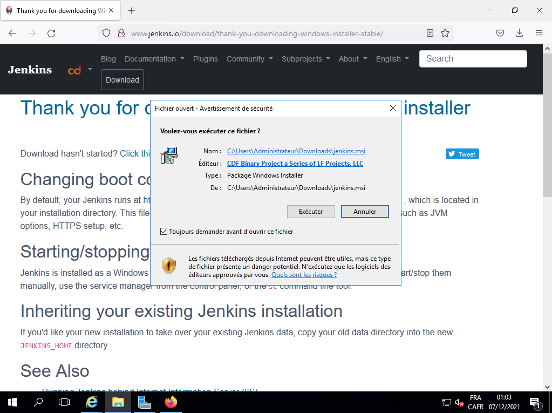This screenshot has width=552, height=413.
Task: Click the bookmark star icon
Action: tap(445, 33)
